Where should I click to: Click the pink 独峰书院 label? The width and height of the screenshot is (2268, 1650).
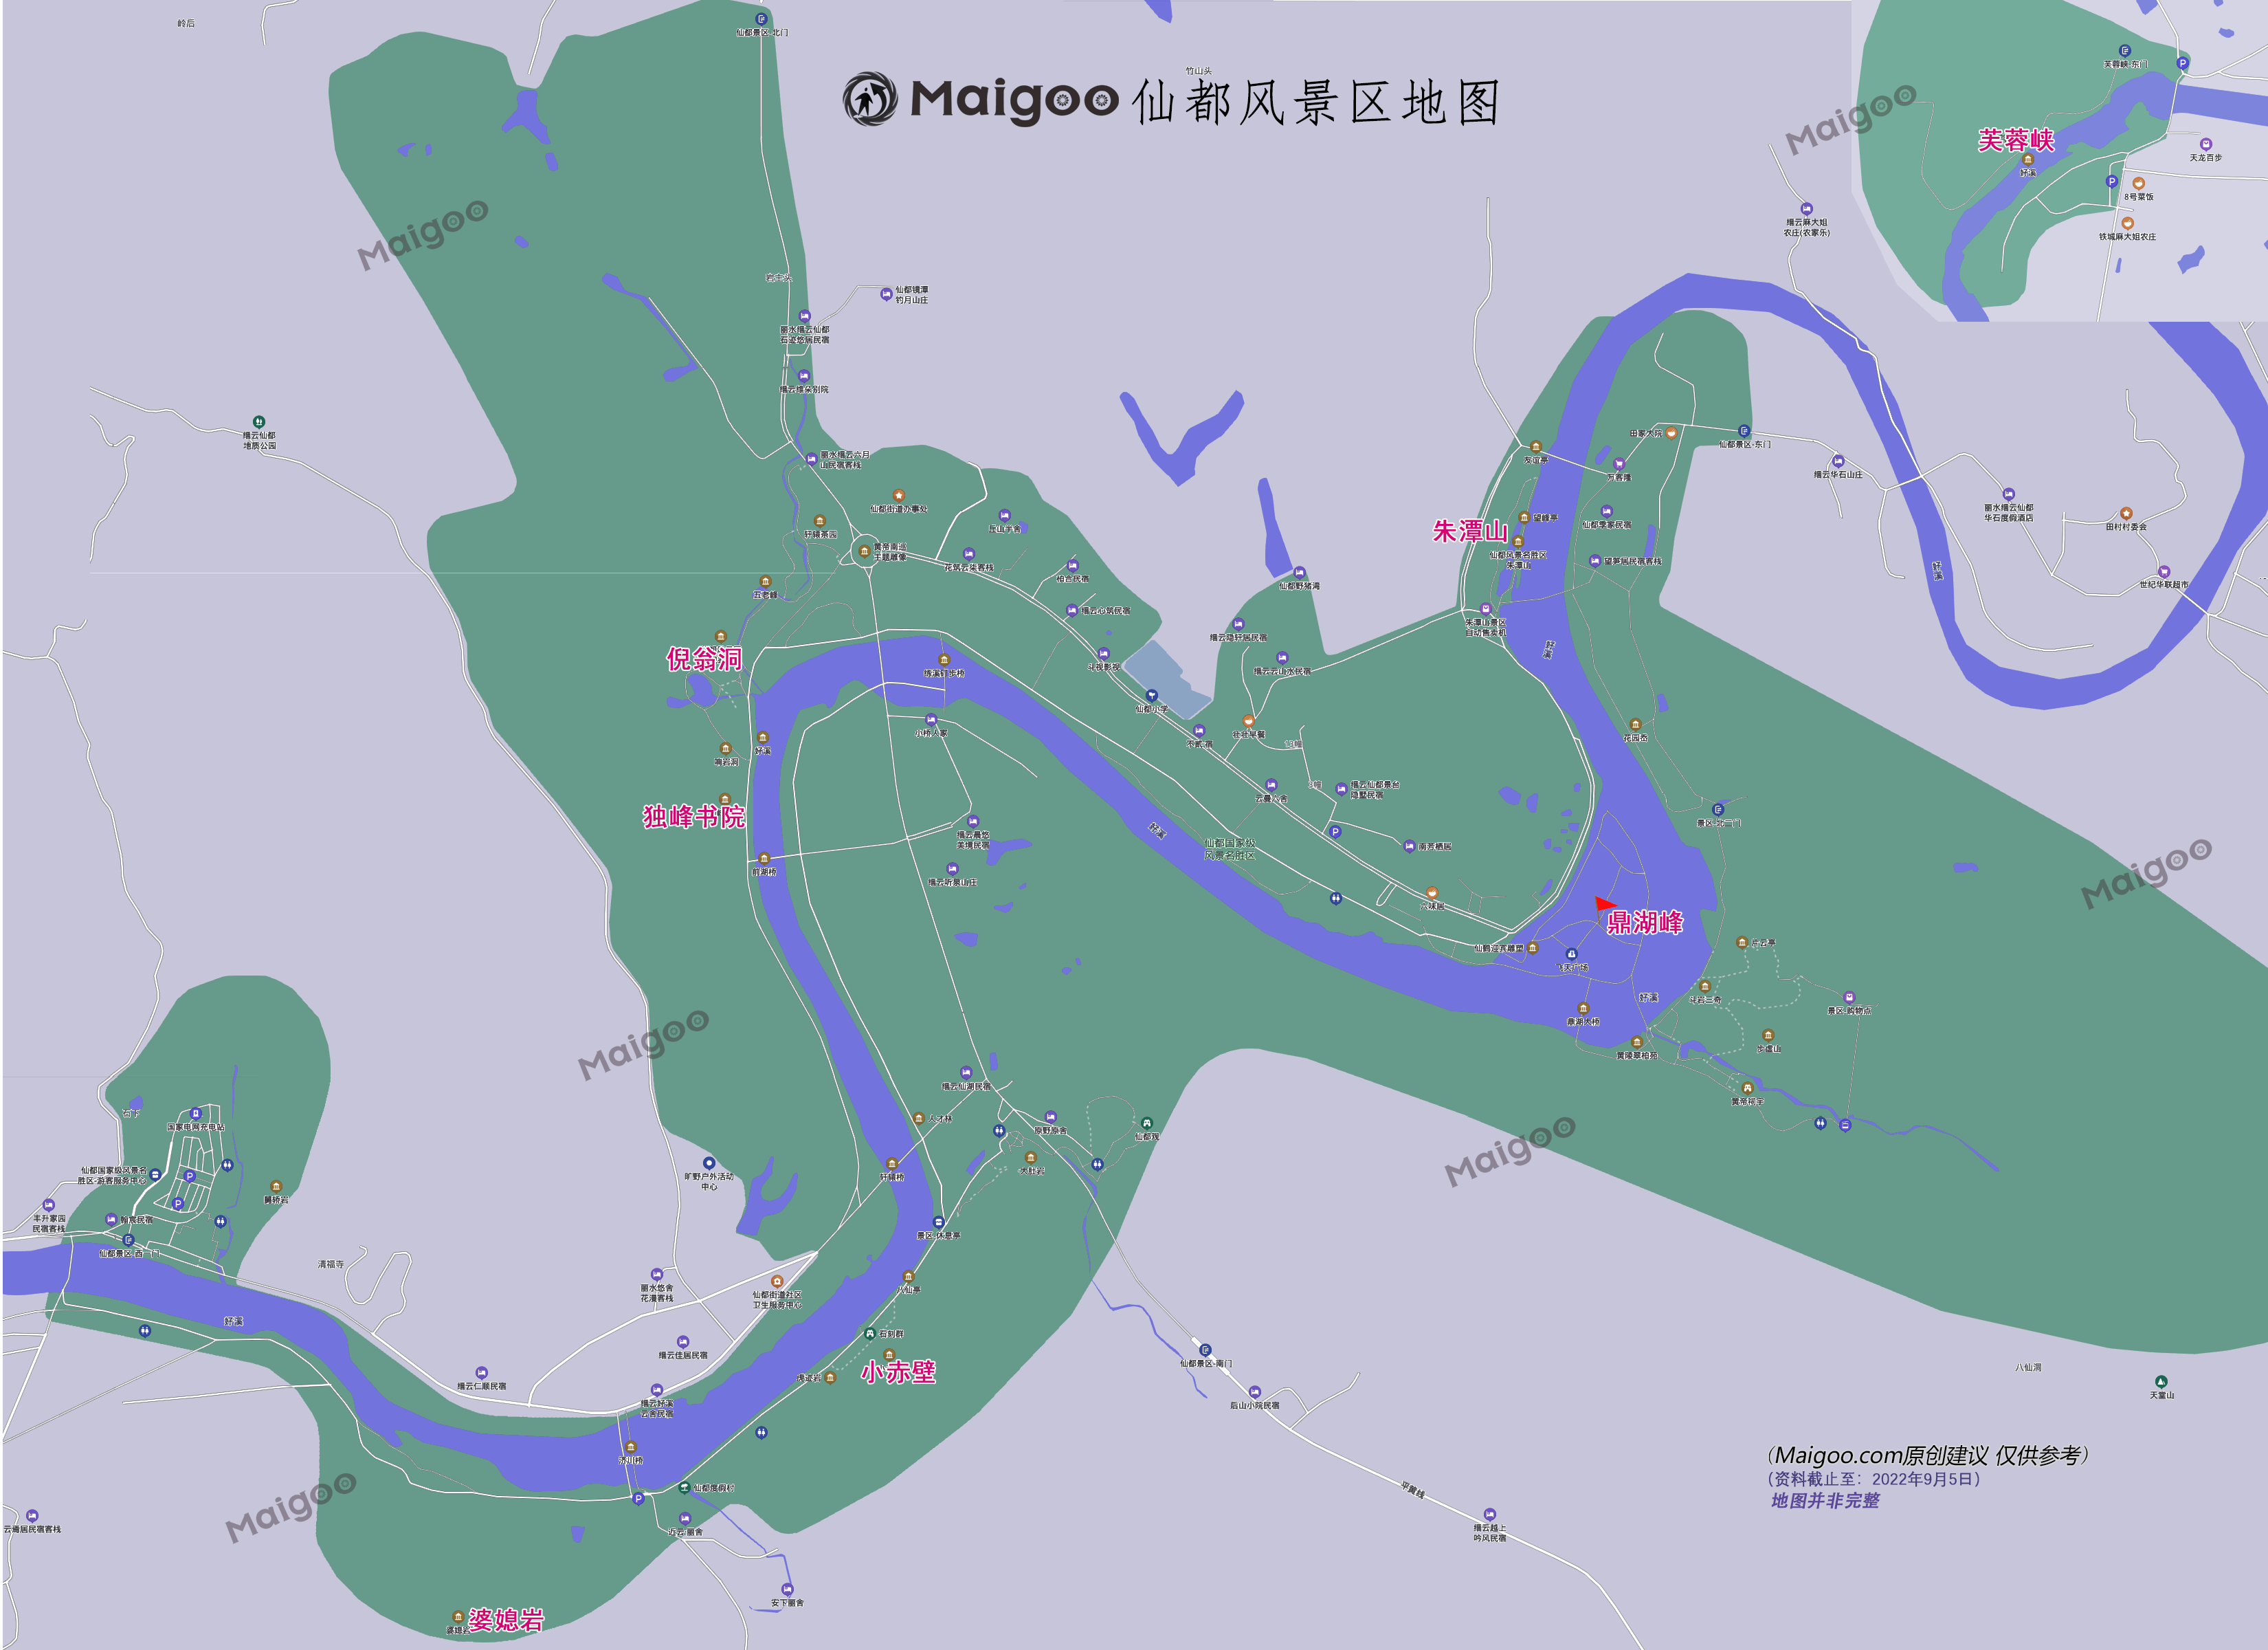[x=694, y=817]
